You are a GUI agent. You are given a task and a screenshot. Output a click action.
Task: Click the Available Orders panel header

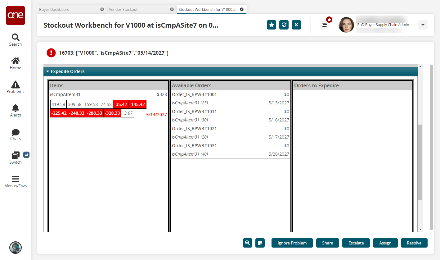click(231, 85)
